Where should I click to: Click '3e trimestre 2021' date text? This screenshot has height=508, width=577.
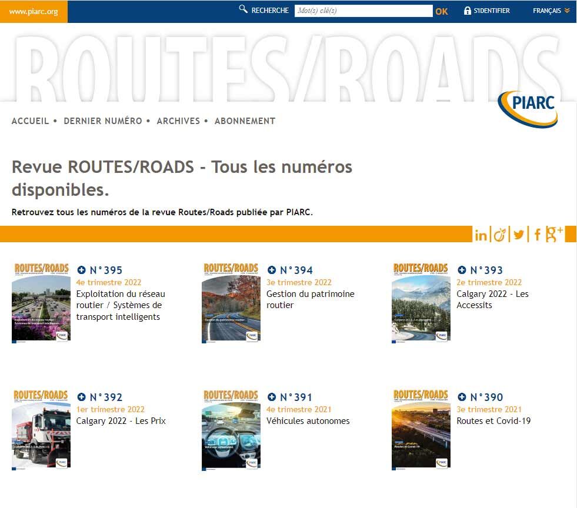point(489,409)
